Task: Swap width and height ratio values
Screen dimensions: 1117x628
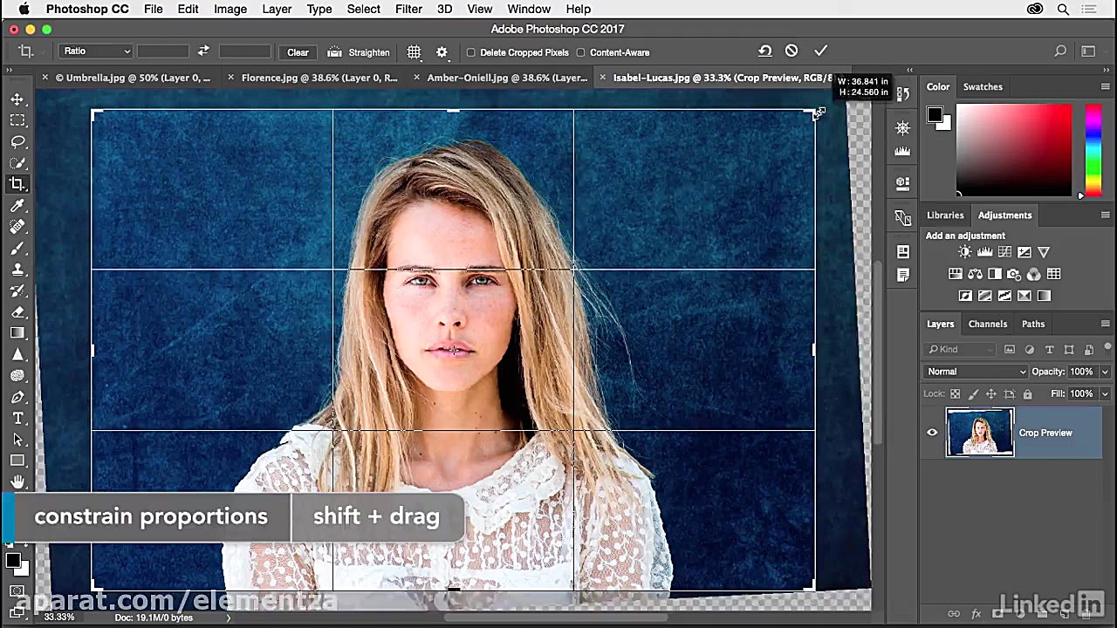Action: (203, 51)
